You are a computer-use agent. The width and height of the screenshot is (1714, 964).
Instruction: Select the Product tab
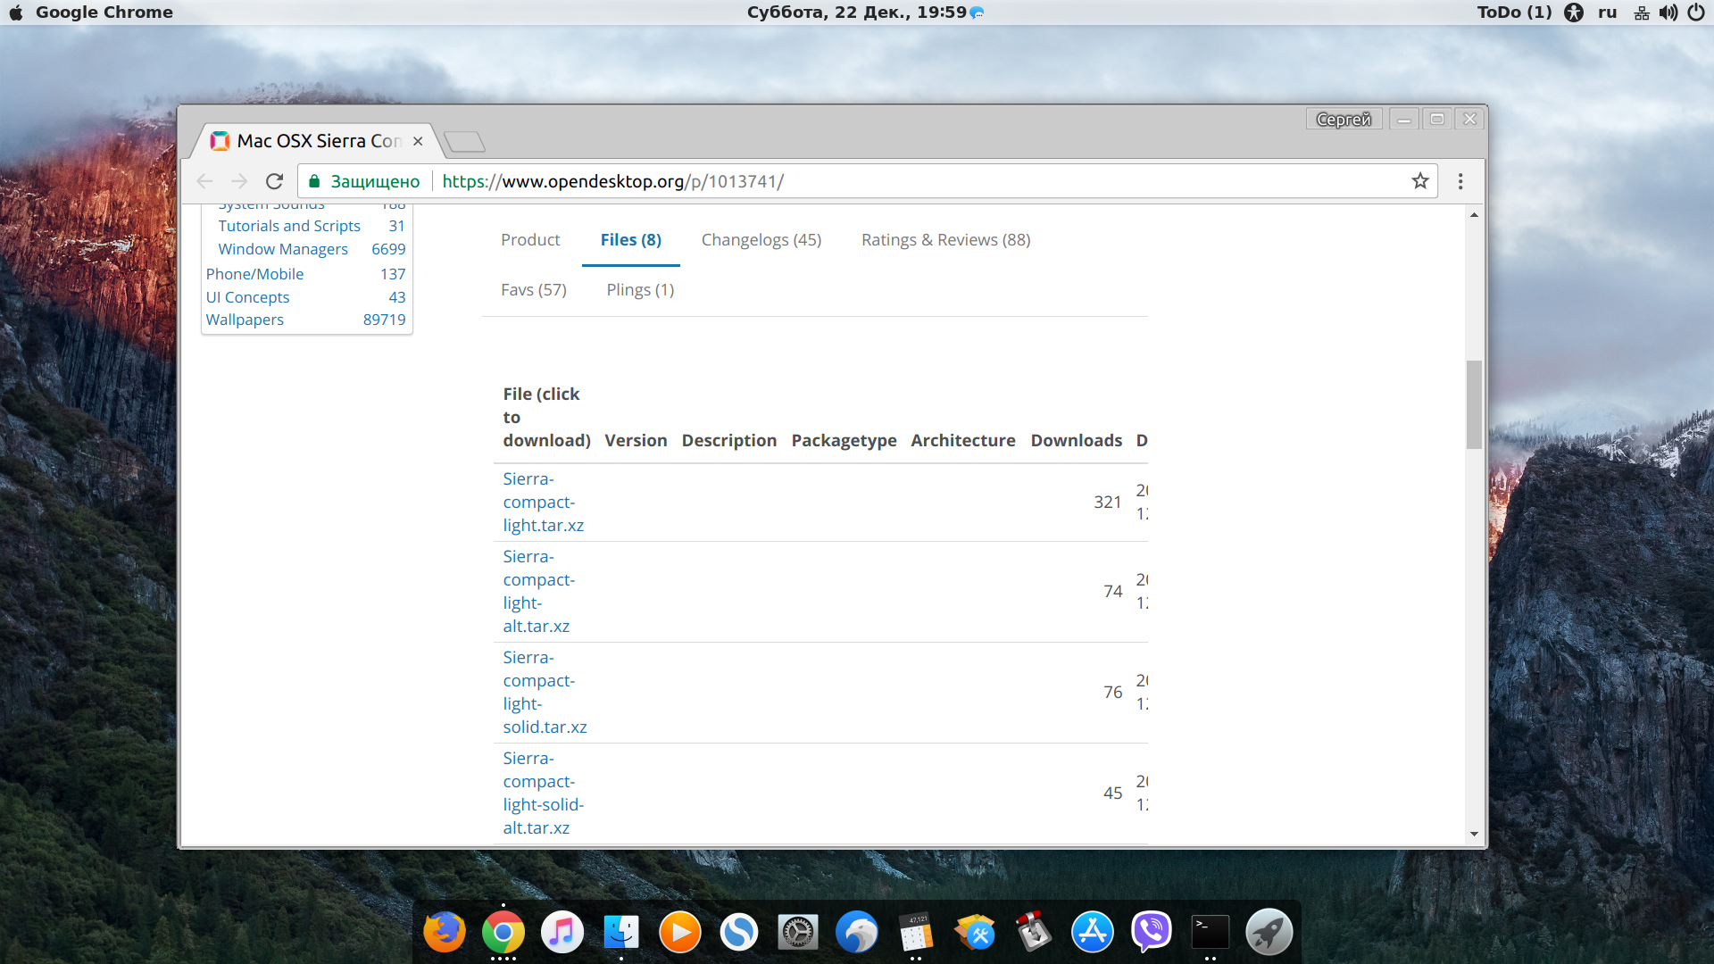click(x=530, y=239)
